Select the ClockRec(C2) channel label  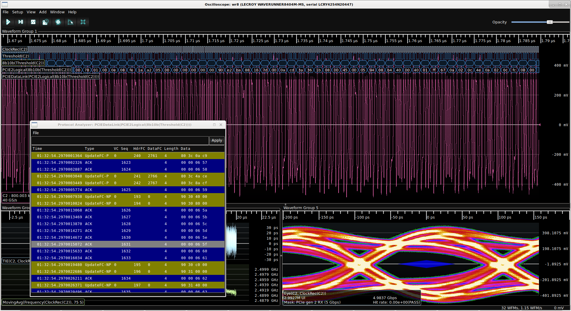click(15, 49)
